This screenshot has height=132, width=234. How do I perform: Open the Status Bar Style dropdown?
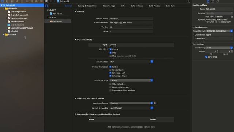[131, 80]
